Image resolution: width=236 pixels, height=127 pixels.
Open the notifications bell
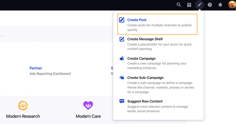point(220,5)
